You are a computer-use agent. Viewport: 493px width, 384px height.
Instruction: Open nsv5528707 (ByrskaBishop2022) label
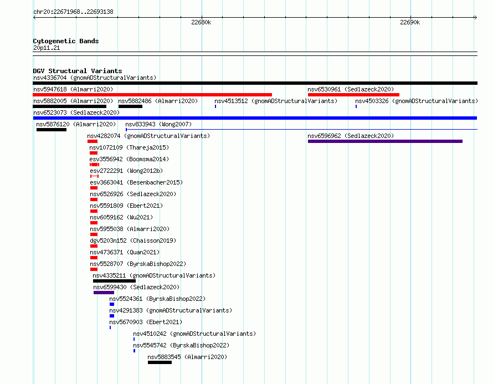point(138,264)
